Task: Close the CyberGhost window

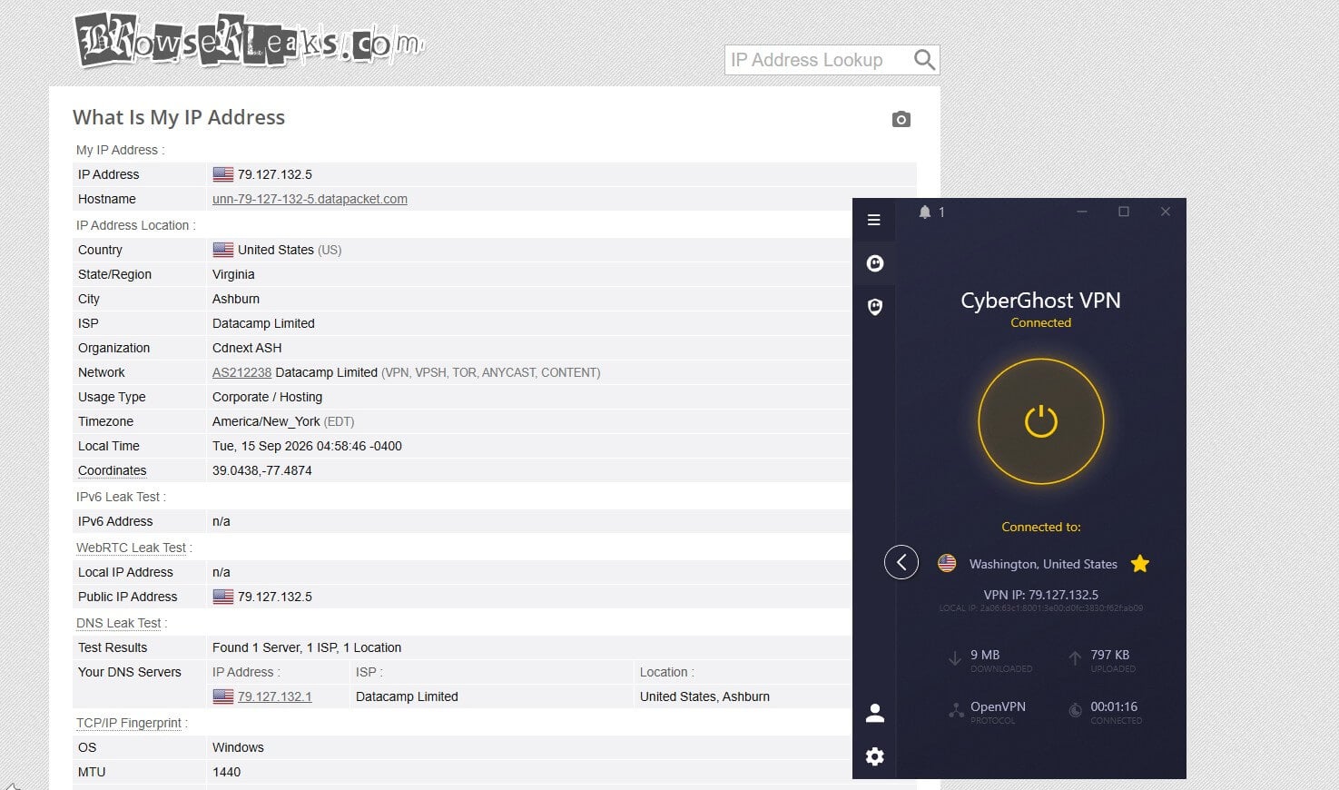Action: click(1166, 212)
